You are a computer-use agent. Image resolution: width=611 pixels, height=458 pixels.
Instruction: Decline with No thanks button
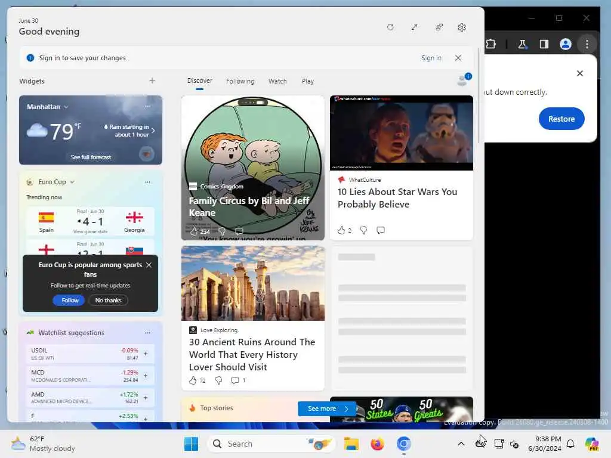coord(108,301)
